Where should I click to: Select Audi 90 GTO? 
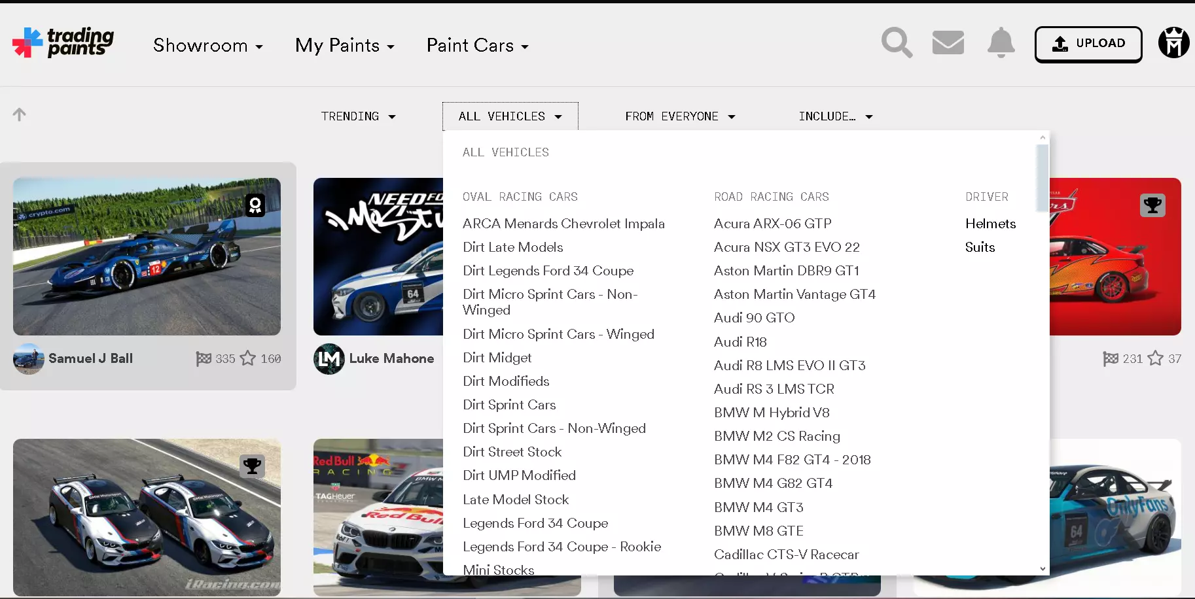[755, 318]
